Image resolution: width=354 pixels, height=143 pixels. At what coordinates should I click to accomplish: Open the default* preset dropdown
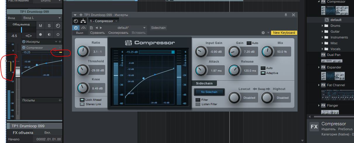point(125,28)
